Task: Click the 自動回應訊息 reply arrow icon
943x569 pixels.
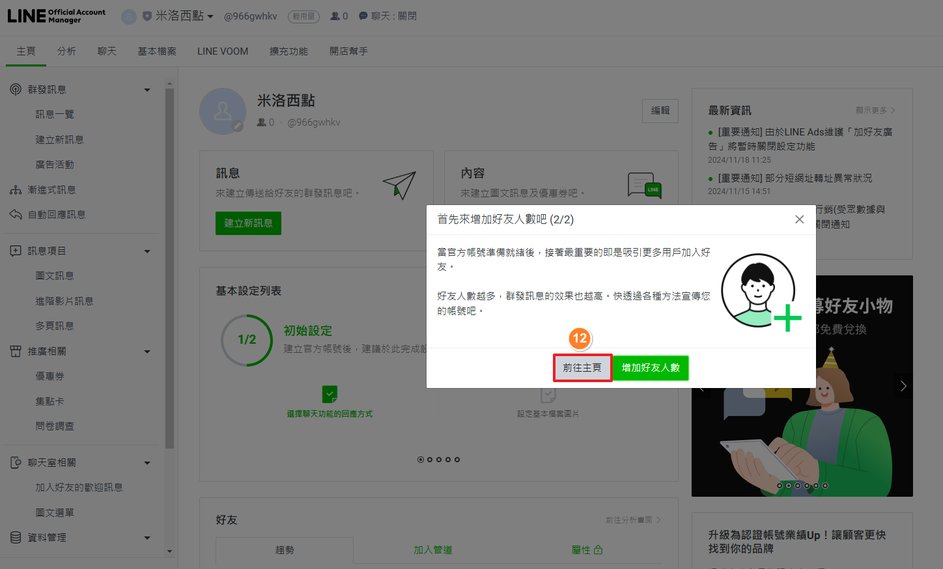Action: [x=16, y=214]
